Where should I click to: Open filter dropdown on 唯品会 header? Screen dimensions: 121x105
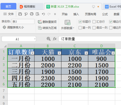[113, 53]
